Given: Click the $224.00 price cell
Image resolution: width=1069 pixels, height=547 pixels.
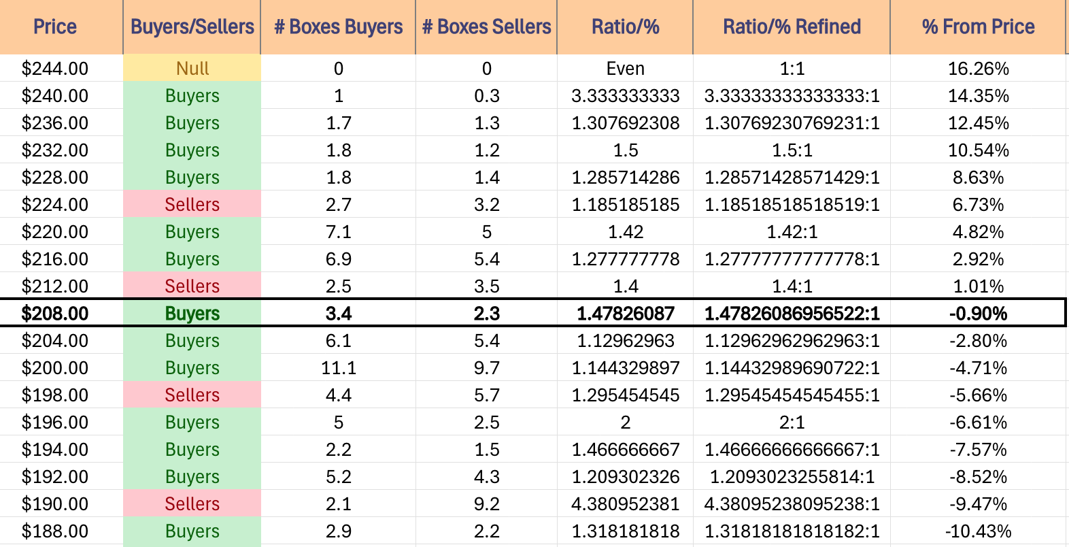Looking at the screenshot, I should [61, 204].
